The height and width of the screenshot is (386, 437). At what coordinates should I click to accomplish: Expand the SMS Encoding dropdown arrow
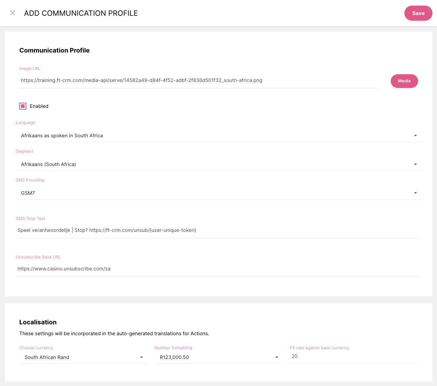point(415,193)
